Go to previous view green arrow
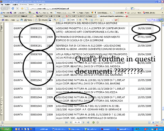 (94, 122)
